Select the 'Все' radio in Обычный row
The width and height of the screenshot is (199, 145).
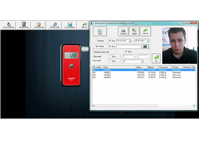[x=111, y=56]
